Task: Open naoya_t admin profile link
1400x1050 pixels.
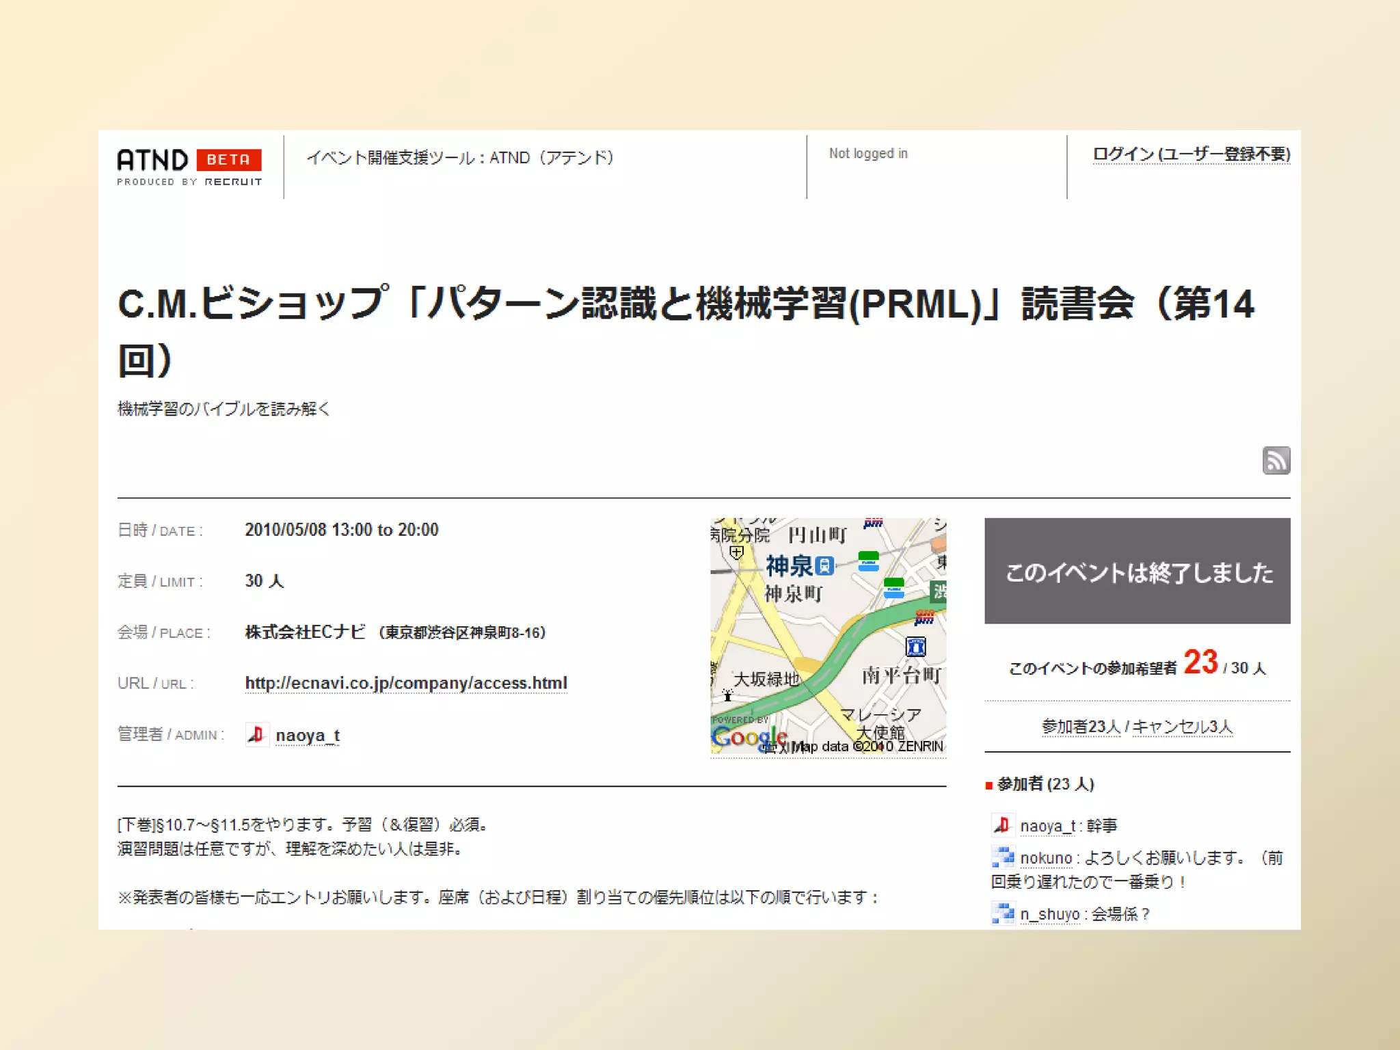Action: point(308,736)
